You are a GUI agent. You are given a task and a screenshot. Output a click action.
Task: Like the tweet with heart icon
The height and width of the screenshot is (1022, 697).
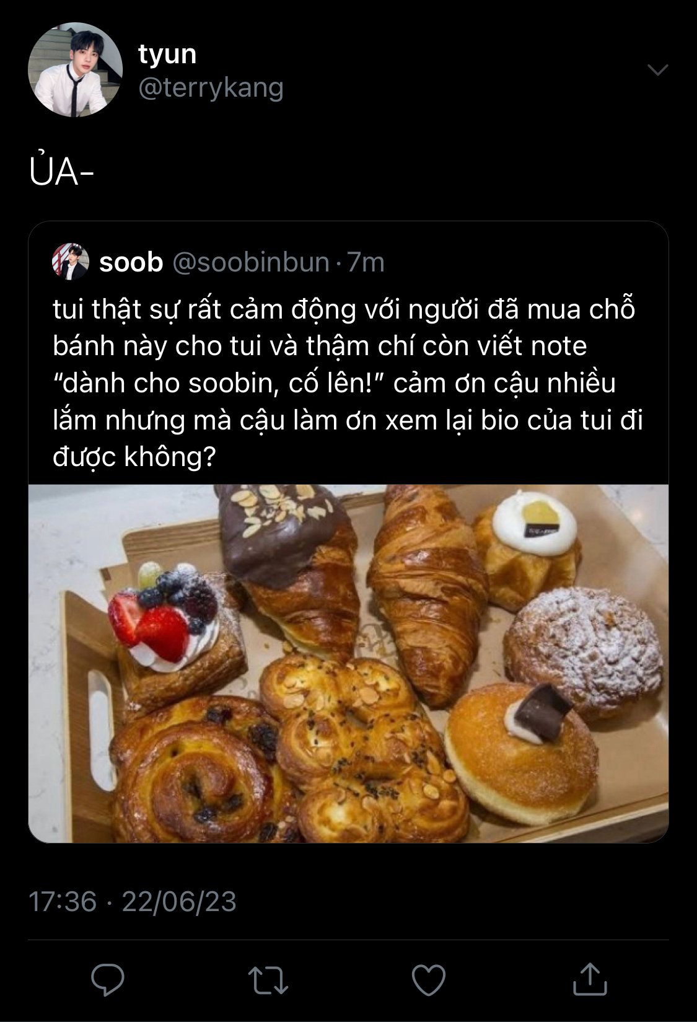[x=429, y=980]
